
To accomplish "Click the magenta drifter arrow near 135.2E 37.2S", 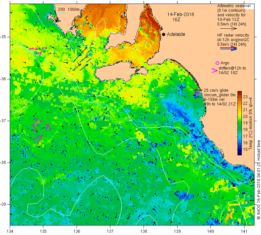I will 48,127.
